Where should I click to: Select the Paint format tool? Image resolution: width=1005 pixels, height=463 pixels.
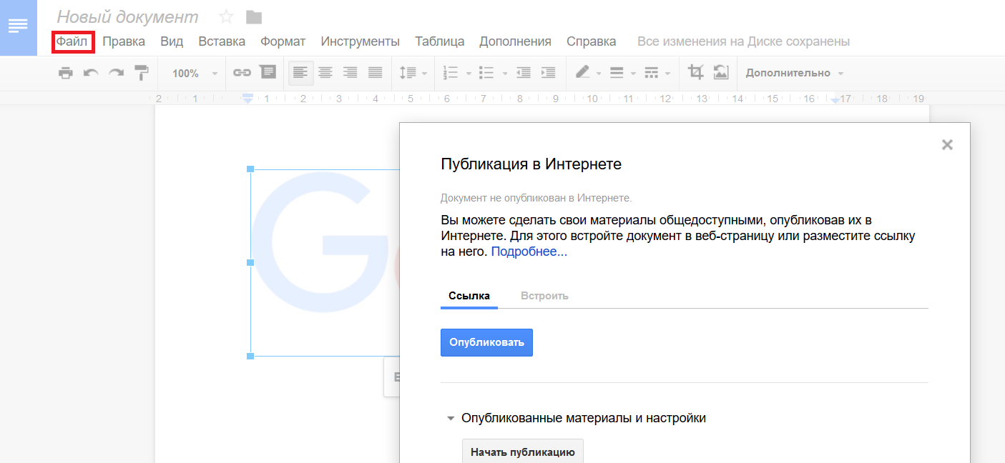pyautogui.click(x=142, y=73)
